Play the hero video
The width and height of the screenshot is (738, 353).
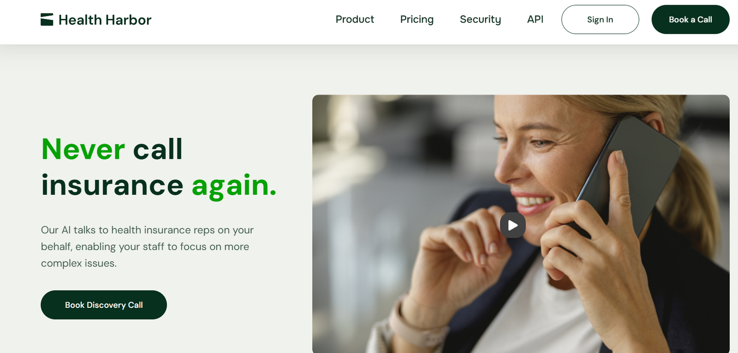pyautogui.click(x=512, y=225)
